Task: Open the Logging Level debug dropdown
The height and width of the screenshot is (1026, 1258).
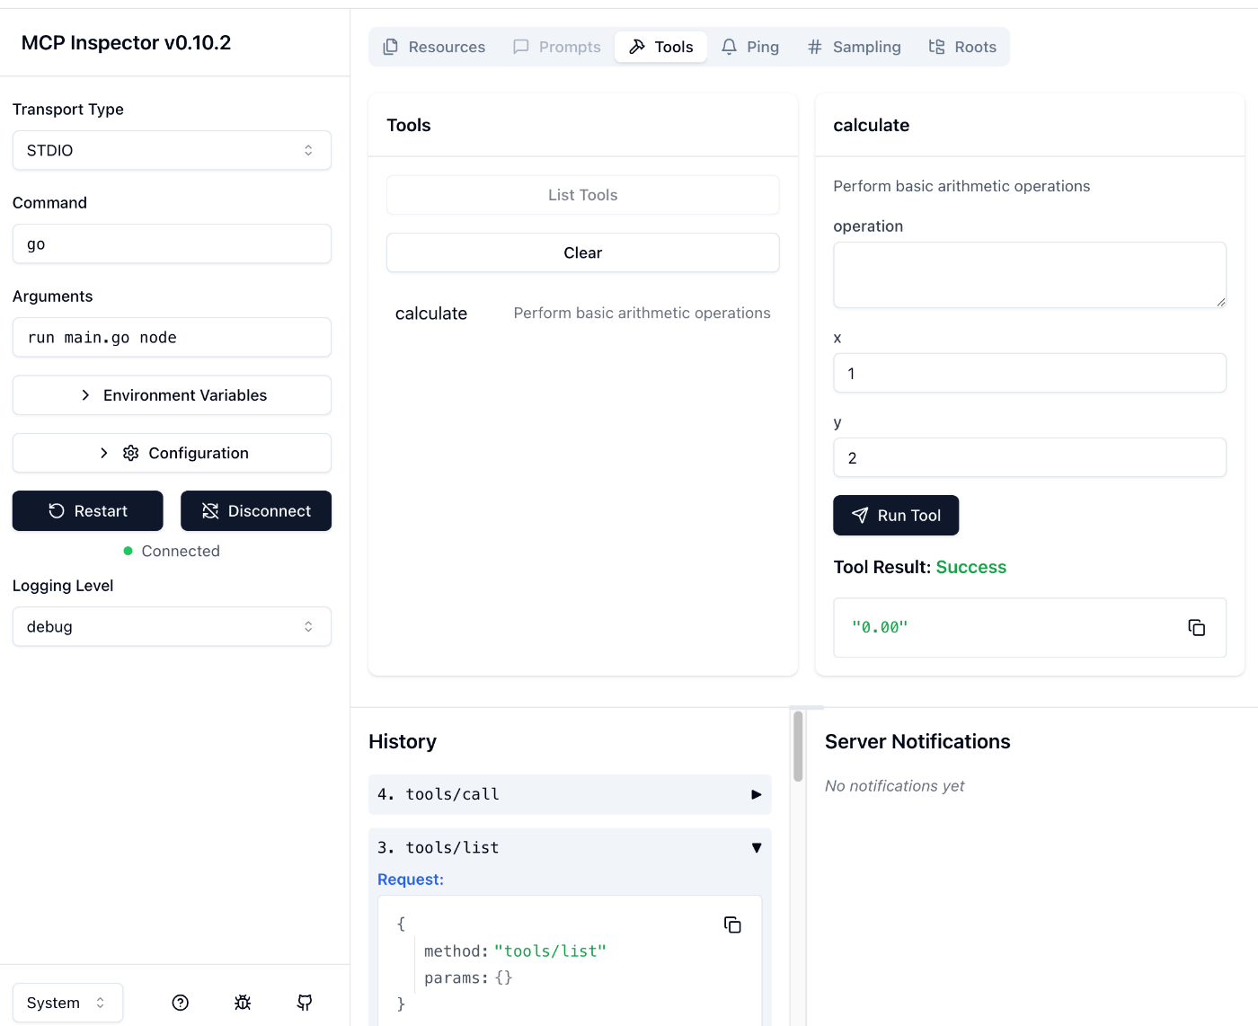Action: (x=172, y=626)
